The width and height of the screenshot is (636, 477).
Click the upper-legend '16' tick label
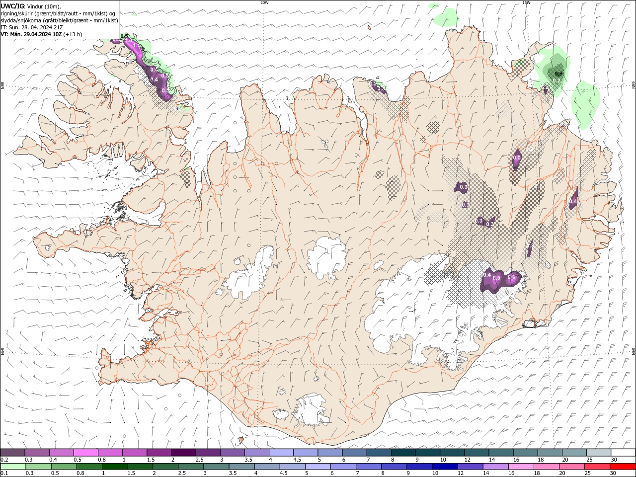(517, 460)
